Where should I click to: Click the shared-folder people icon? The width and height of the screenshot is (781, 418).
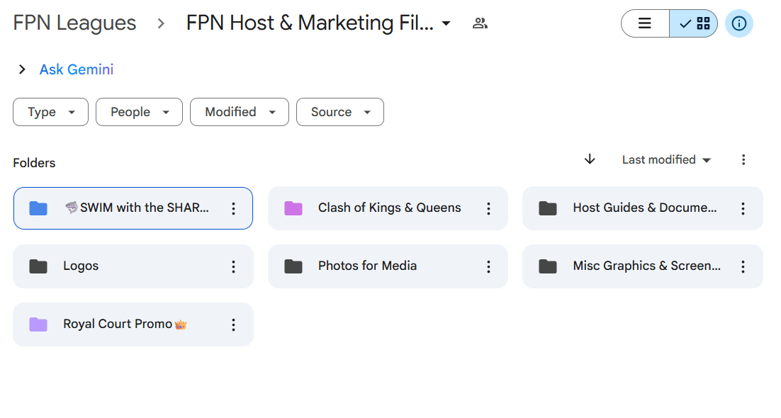click(x=480, y=23)
